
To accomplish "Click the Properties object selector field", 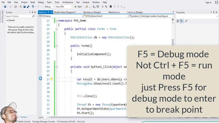I will click(x=197, y=16).
